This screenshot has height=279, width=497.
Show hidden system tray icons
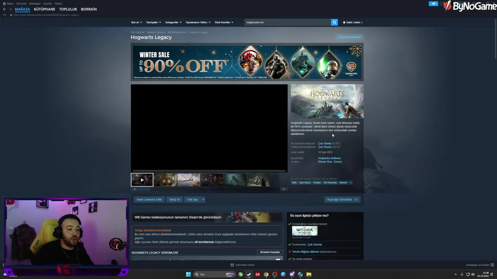455,274
